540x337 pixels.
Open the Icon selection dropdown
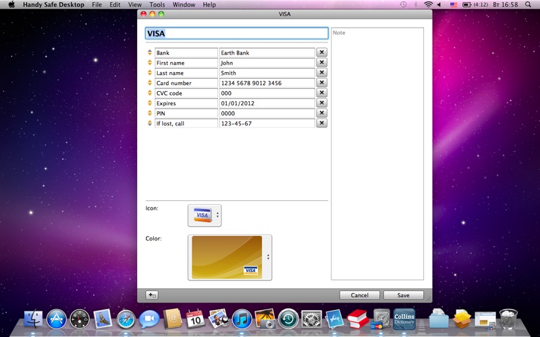[x=205, y=215]
